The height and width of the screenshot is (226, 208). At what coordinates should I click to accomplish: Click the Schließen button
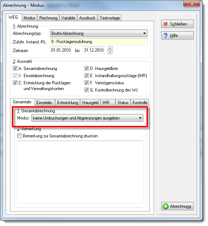pyautogui.click(x=177, y=24)
